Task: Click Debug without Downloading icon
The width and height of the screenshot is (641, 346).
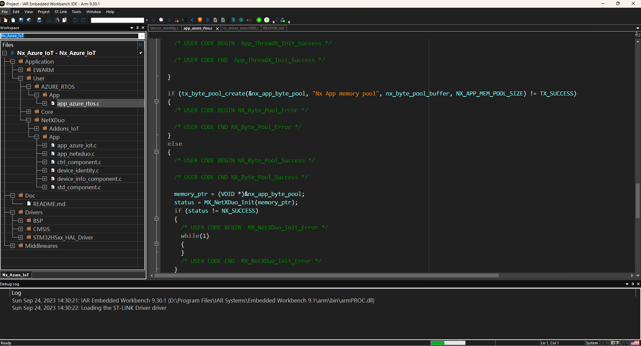Action: point(267,20)
